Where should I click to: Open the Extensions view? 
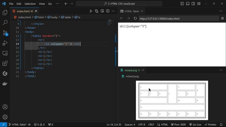[5, 64]
